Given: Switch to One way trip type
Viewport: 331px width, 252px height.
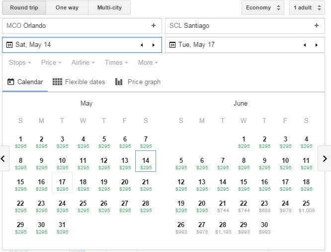Looking at the screenshot, I should coord(67,8).
